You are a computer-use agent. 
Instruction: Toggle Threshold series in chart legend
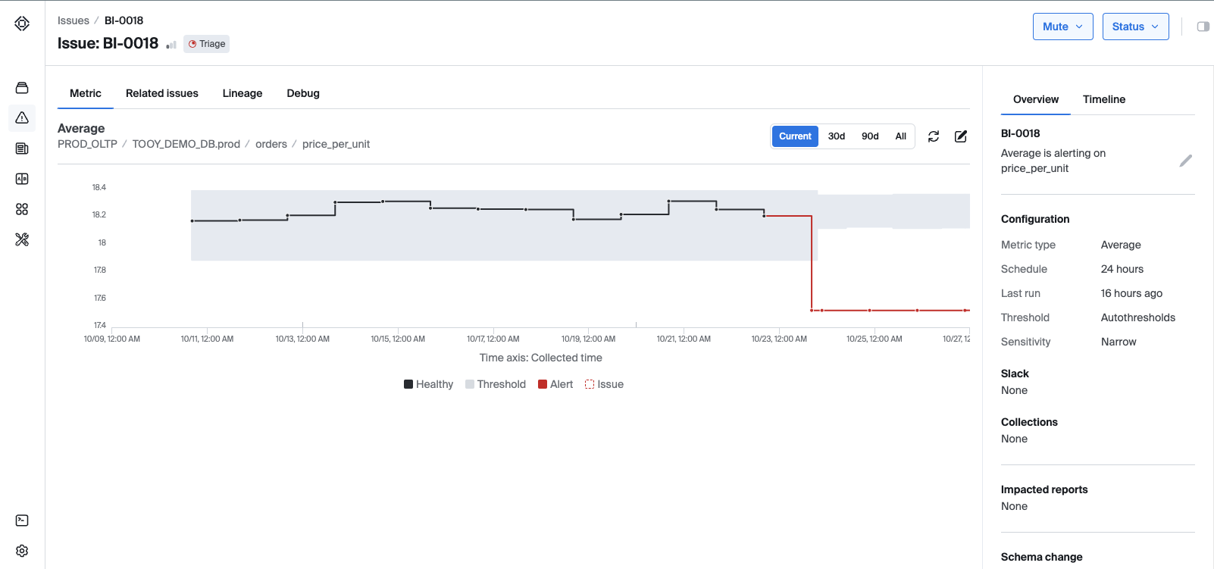496,384
